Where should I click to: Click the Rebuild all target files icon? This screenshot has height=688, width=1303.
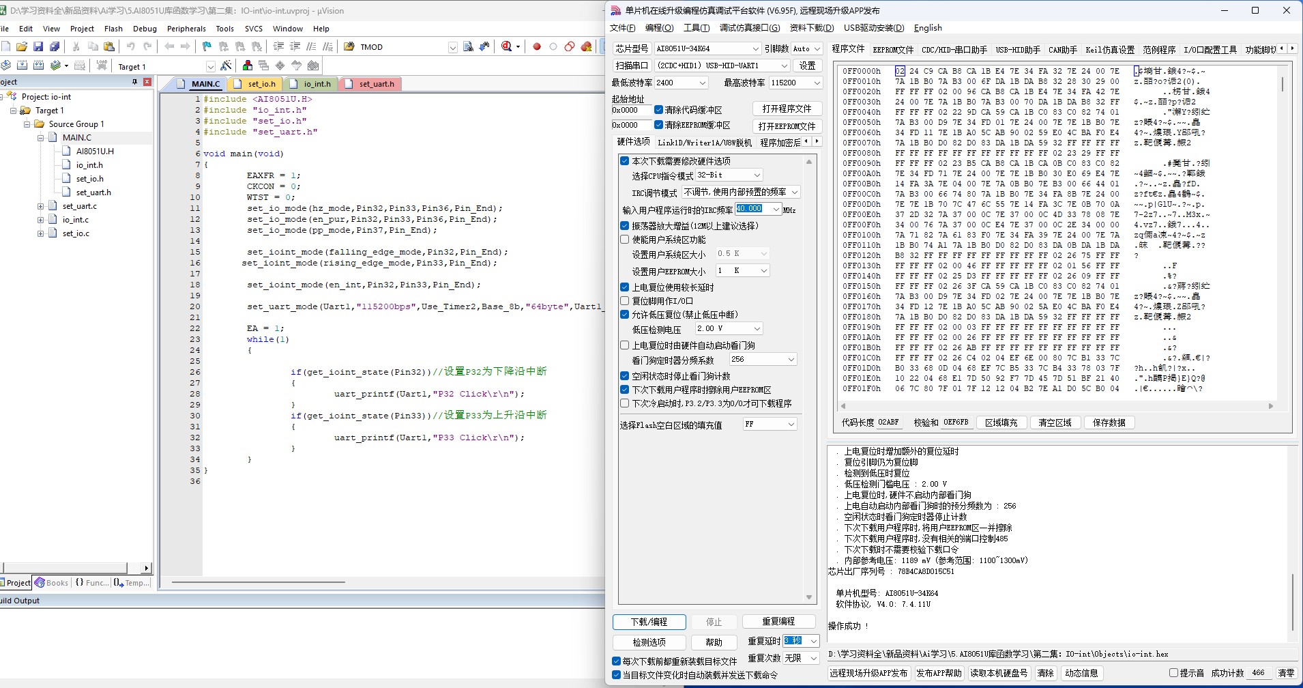click(x=38, y=66)
